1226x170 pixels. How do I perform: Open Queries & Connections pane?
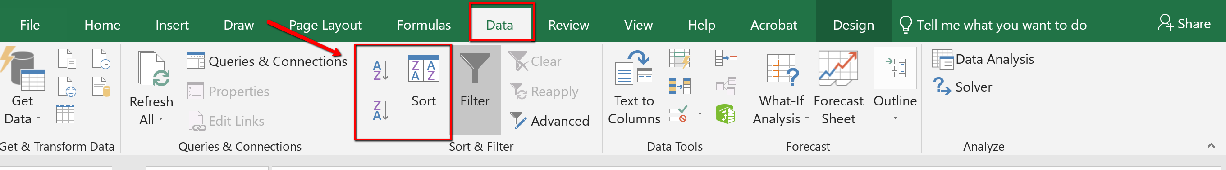tap(267, 61)
